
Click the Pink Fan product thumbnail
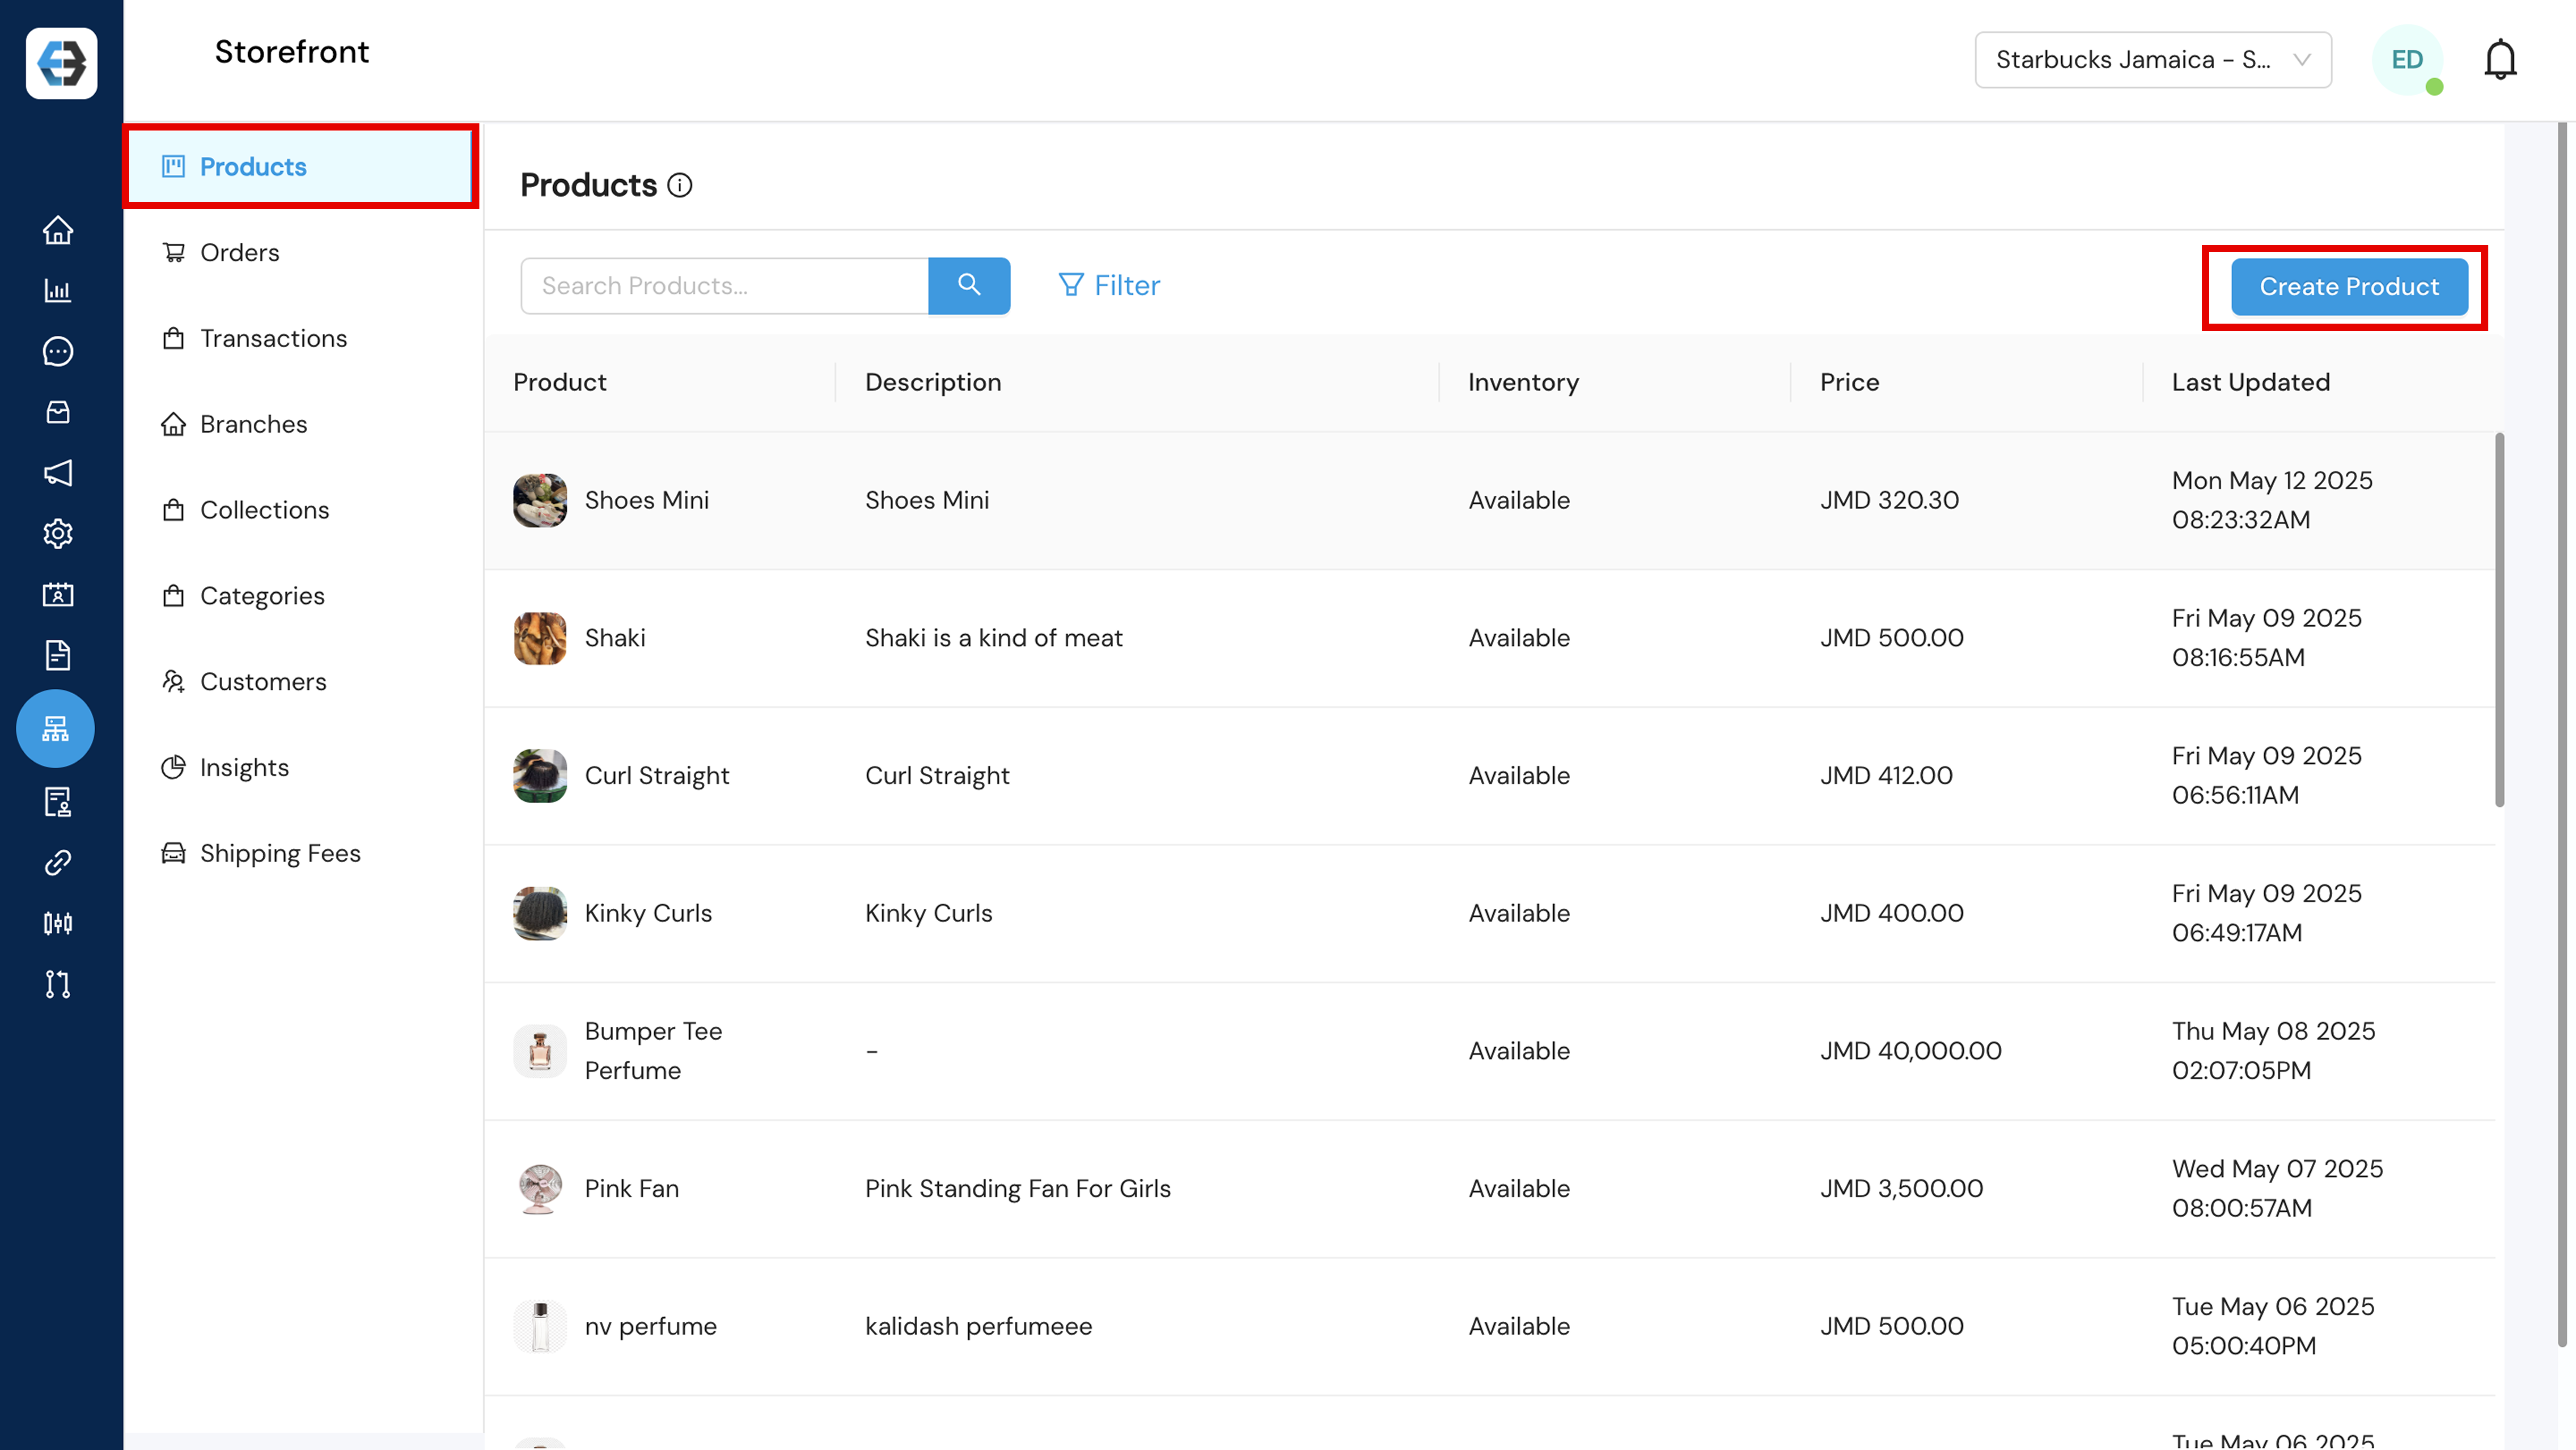pos(540,1189)
